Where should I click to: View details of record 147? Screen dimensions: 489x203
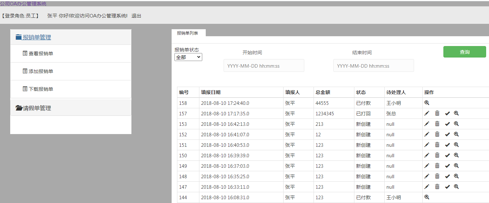[456, 186]
